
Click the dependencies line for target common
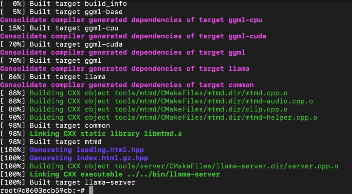(127, 85)
